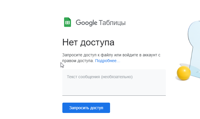Click the capital "G" of Google logo
This screenshot has width=200, height=119.
pyautogui.click(x=78, y=23)
